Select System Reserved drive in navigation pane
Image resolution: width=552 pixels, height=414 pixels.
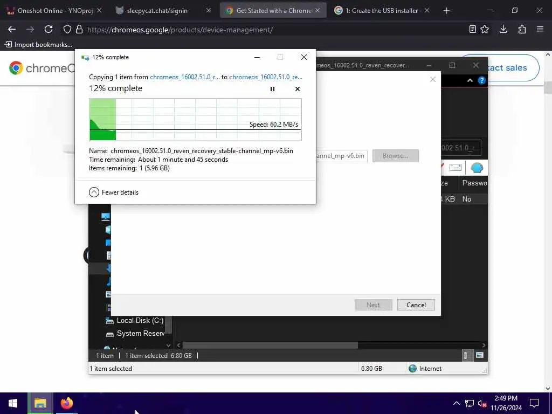pyautogui.click(x=135, y=333)
